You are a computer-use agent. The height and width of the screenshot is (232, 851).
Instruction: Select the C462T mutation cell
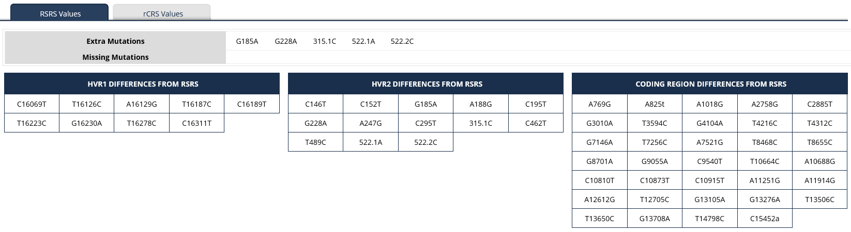point(536,123)
